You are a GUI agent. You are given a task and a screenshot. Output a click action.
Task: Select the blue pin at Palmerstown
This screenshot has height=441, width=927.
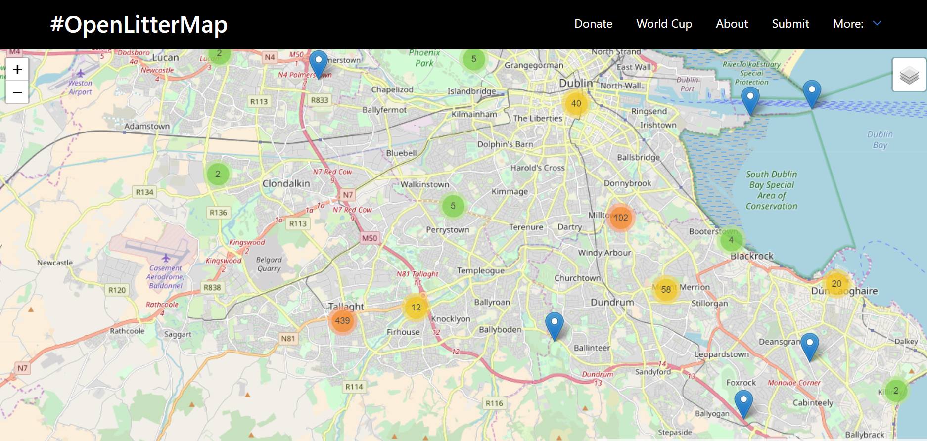[x=319, y=65]
